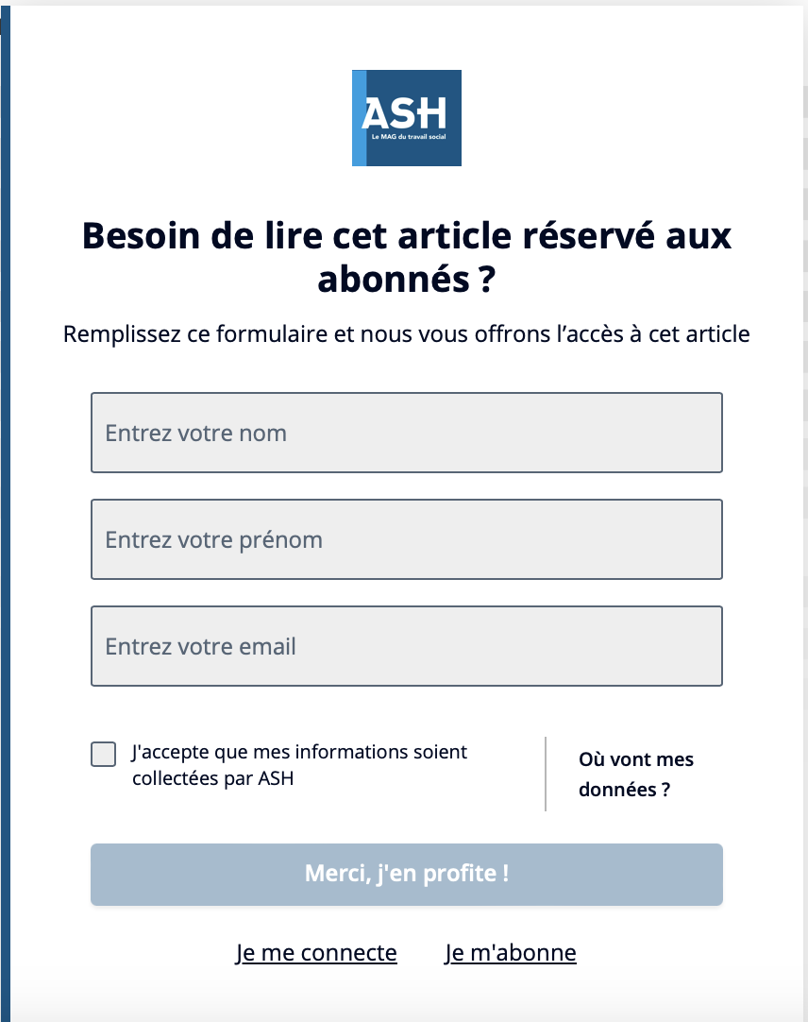Focus the 'Entrez votre nom' field
Screen dimensions: 808x1022
click(x=407, y=433)
